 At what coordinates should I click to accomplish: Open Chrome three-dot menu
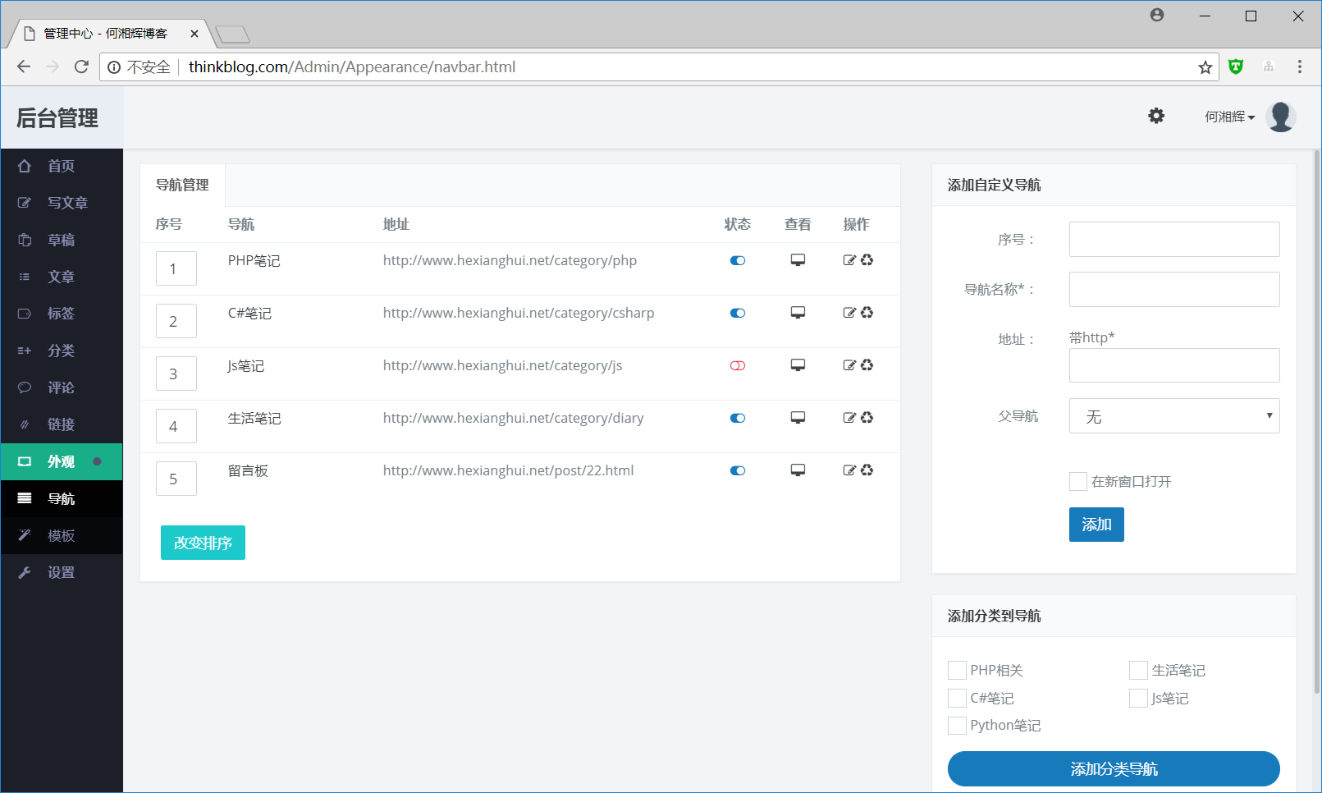1299,66
